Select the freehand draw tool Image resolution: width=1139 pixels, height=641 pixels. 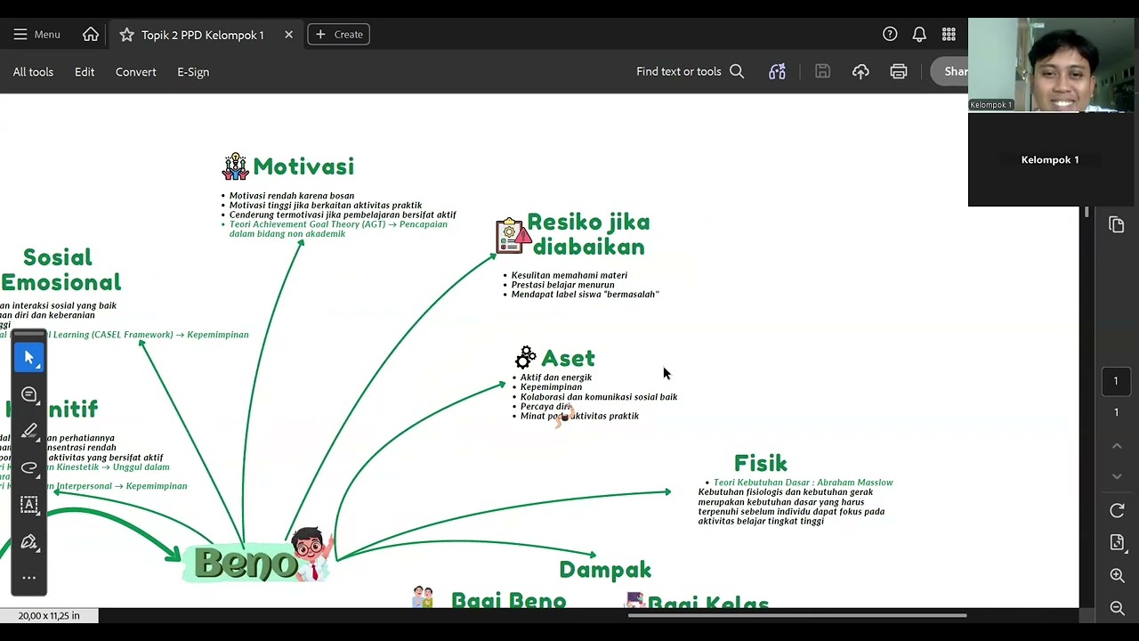pyautogui.click(x=29, y=467)
